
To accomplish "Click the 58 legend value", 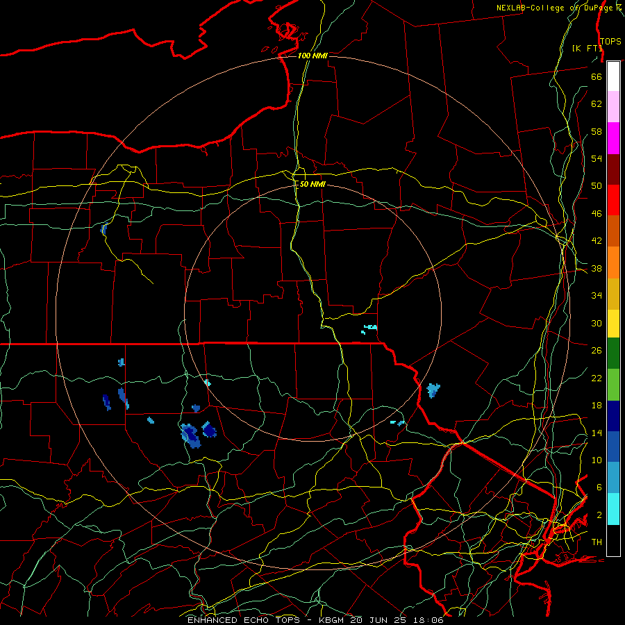I will pos(597,131).
